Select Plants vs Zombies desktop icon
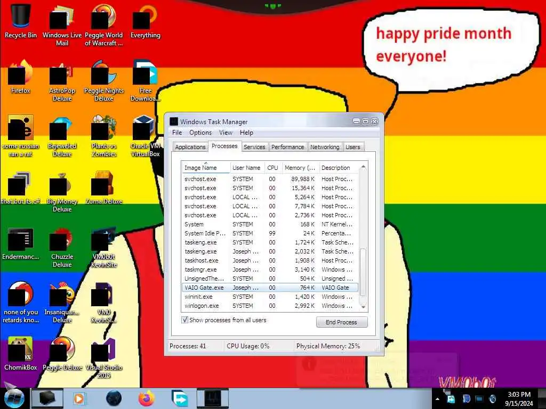 pos(104,136)
